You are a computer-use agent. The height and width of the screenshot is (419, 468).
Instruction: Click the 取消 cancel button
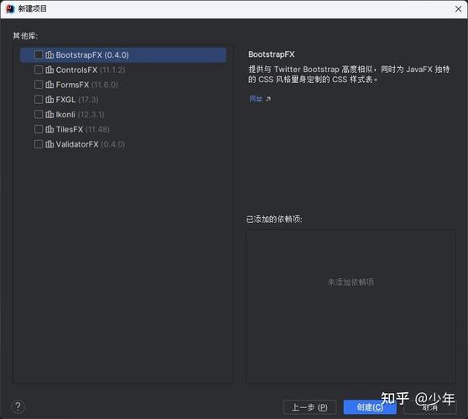(430, 407)
